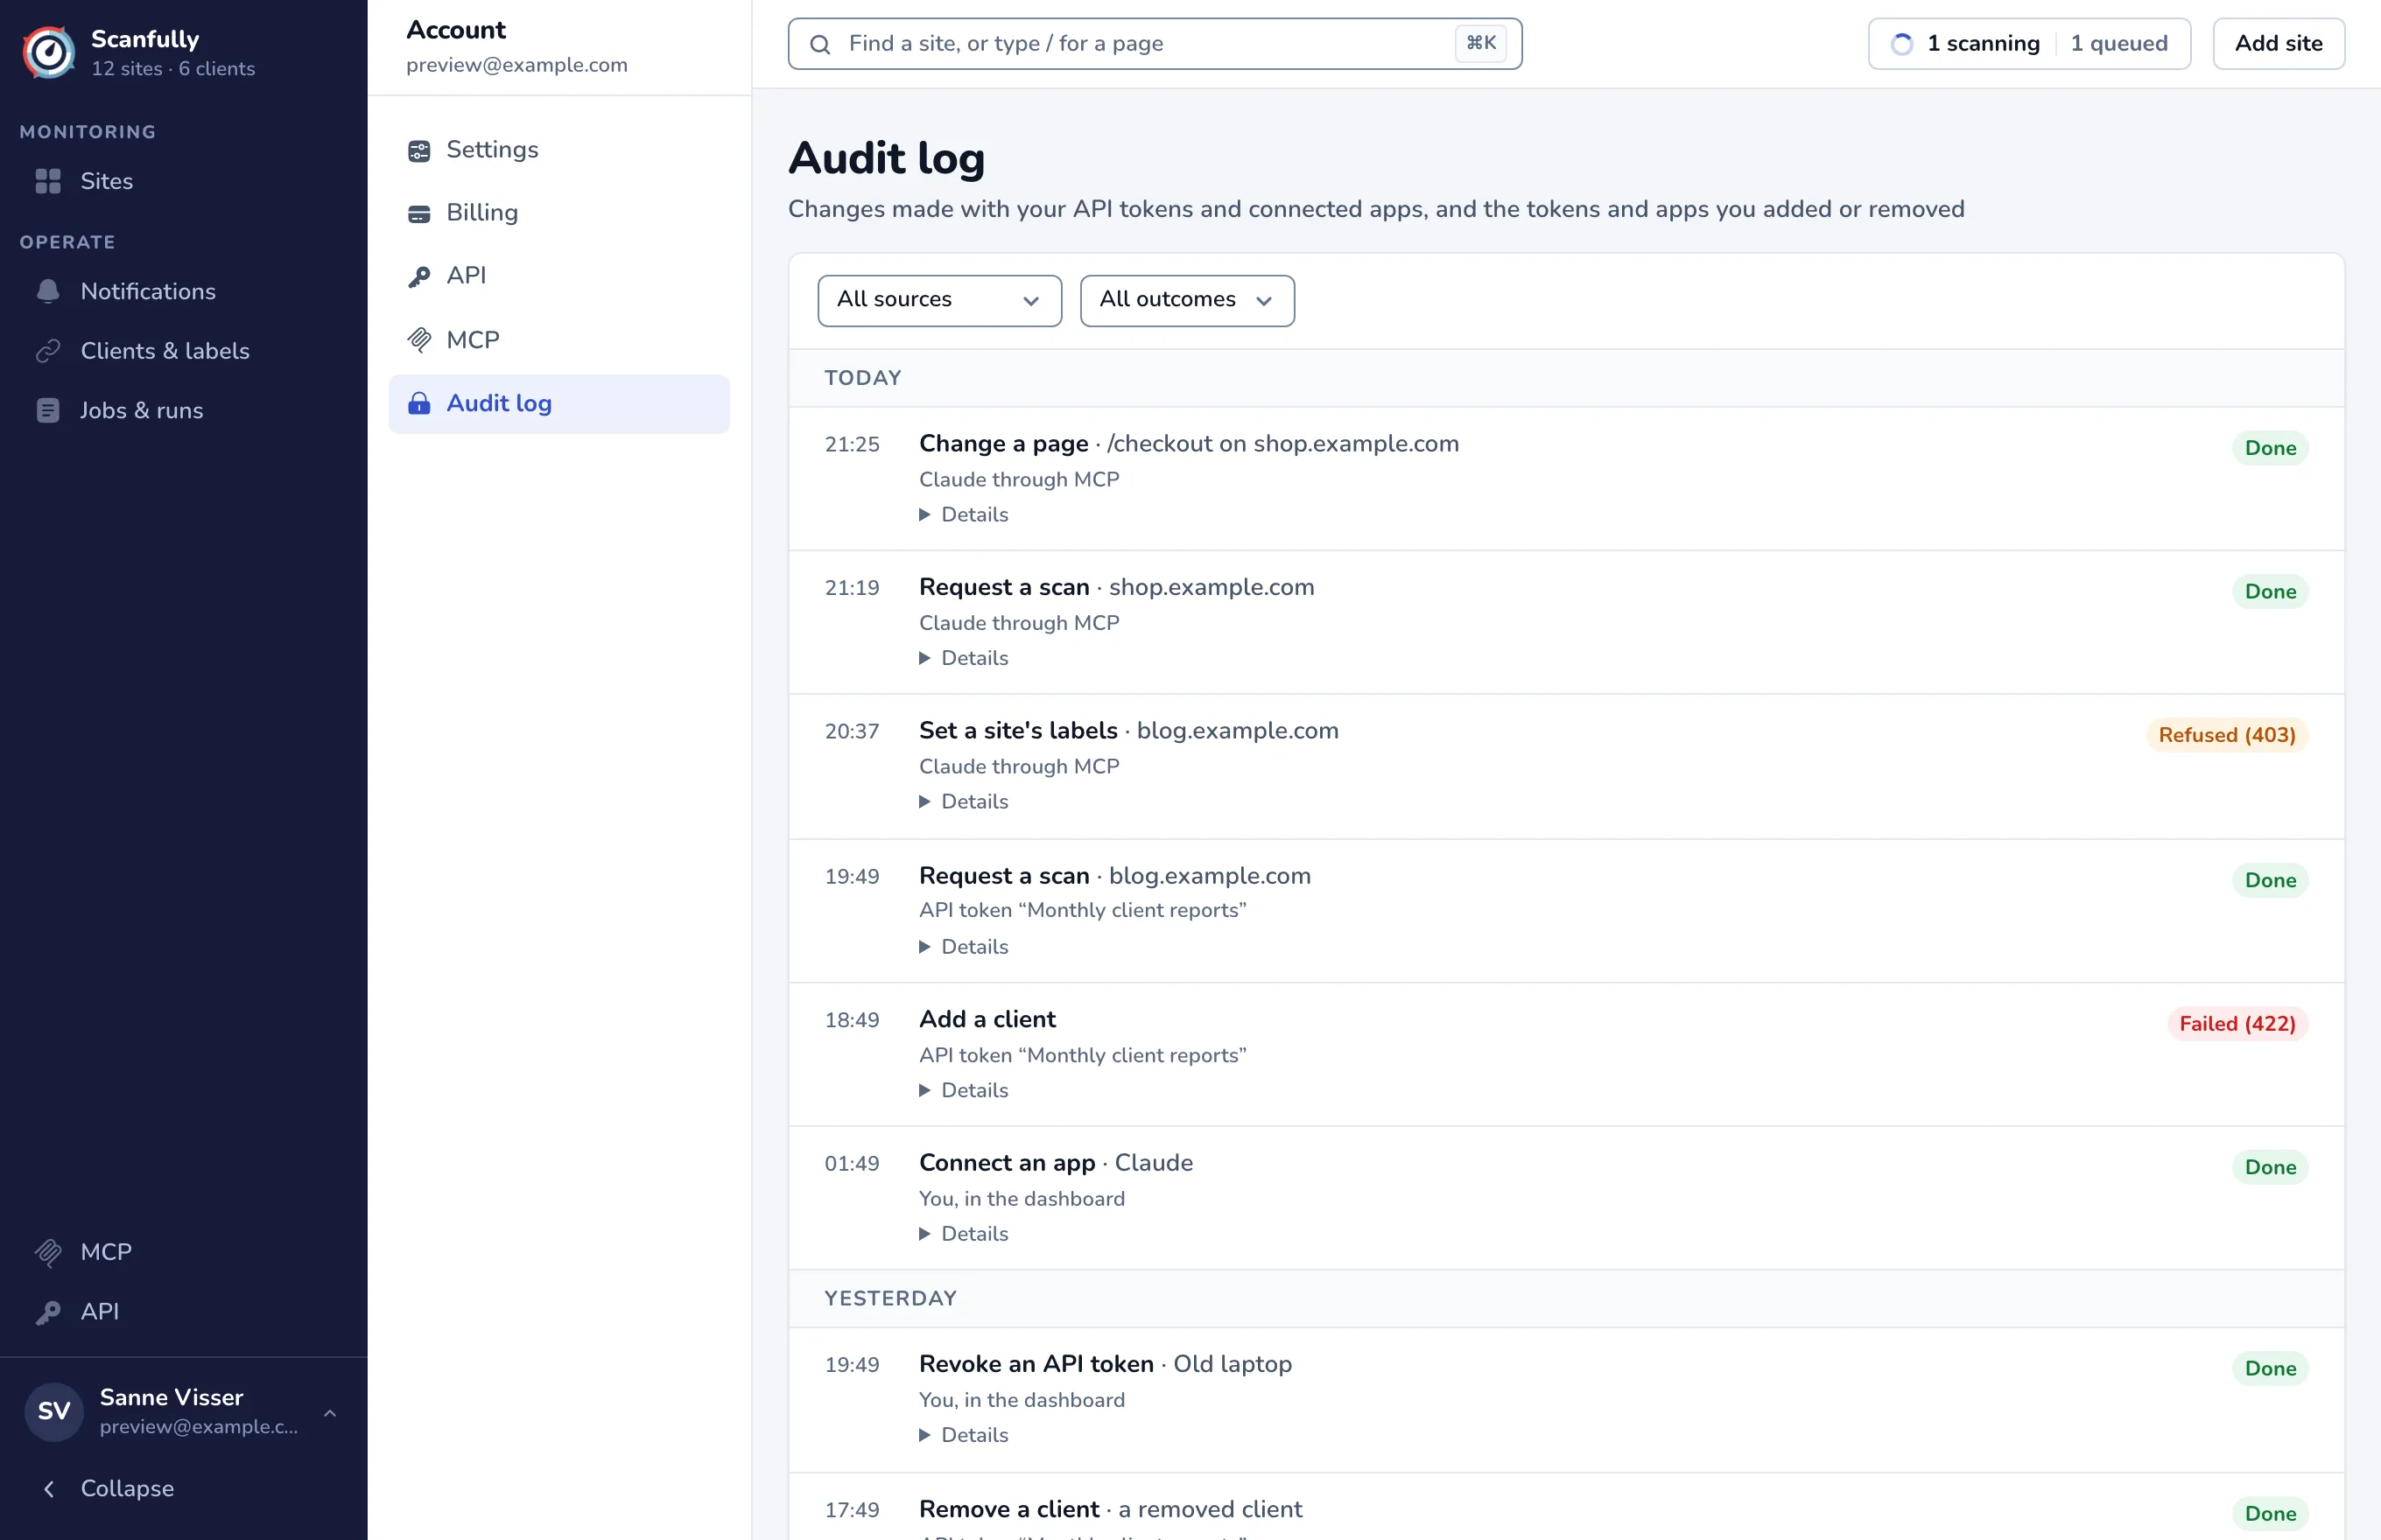This screenshot has width=2381, height=1540.
Task: Click the Failed (422) badge
Action: point(2237,1024)
